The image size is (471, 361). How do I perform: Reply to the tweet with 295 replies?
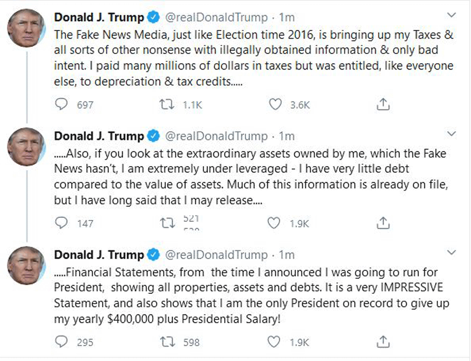[61, 342]
